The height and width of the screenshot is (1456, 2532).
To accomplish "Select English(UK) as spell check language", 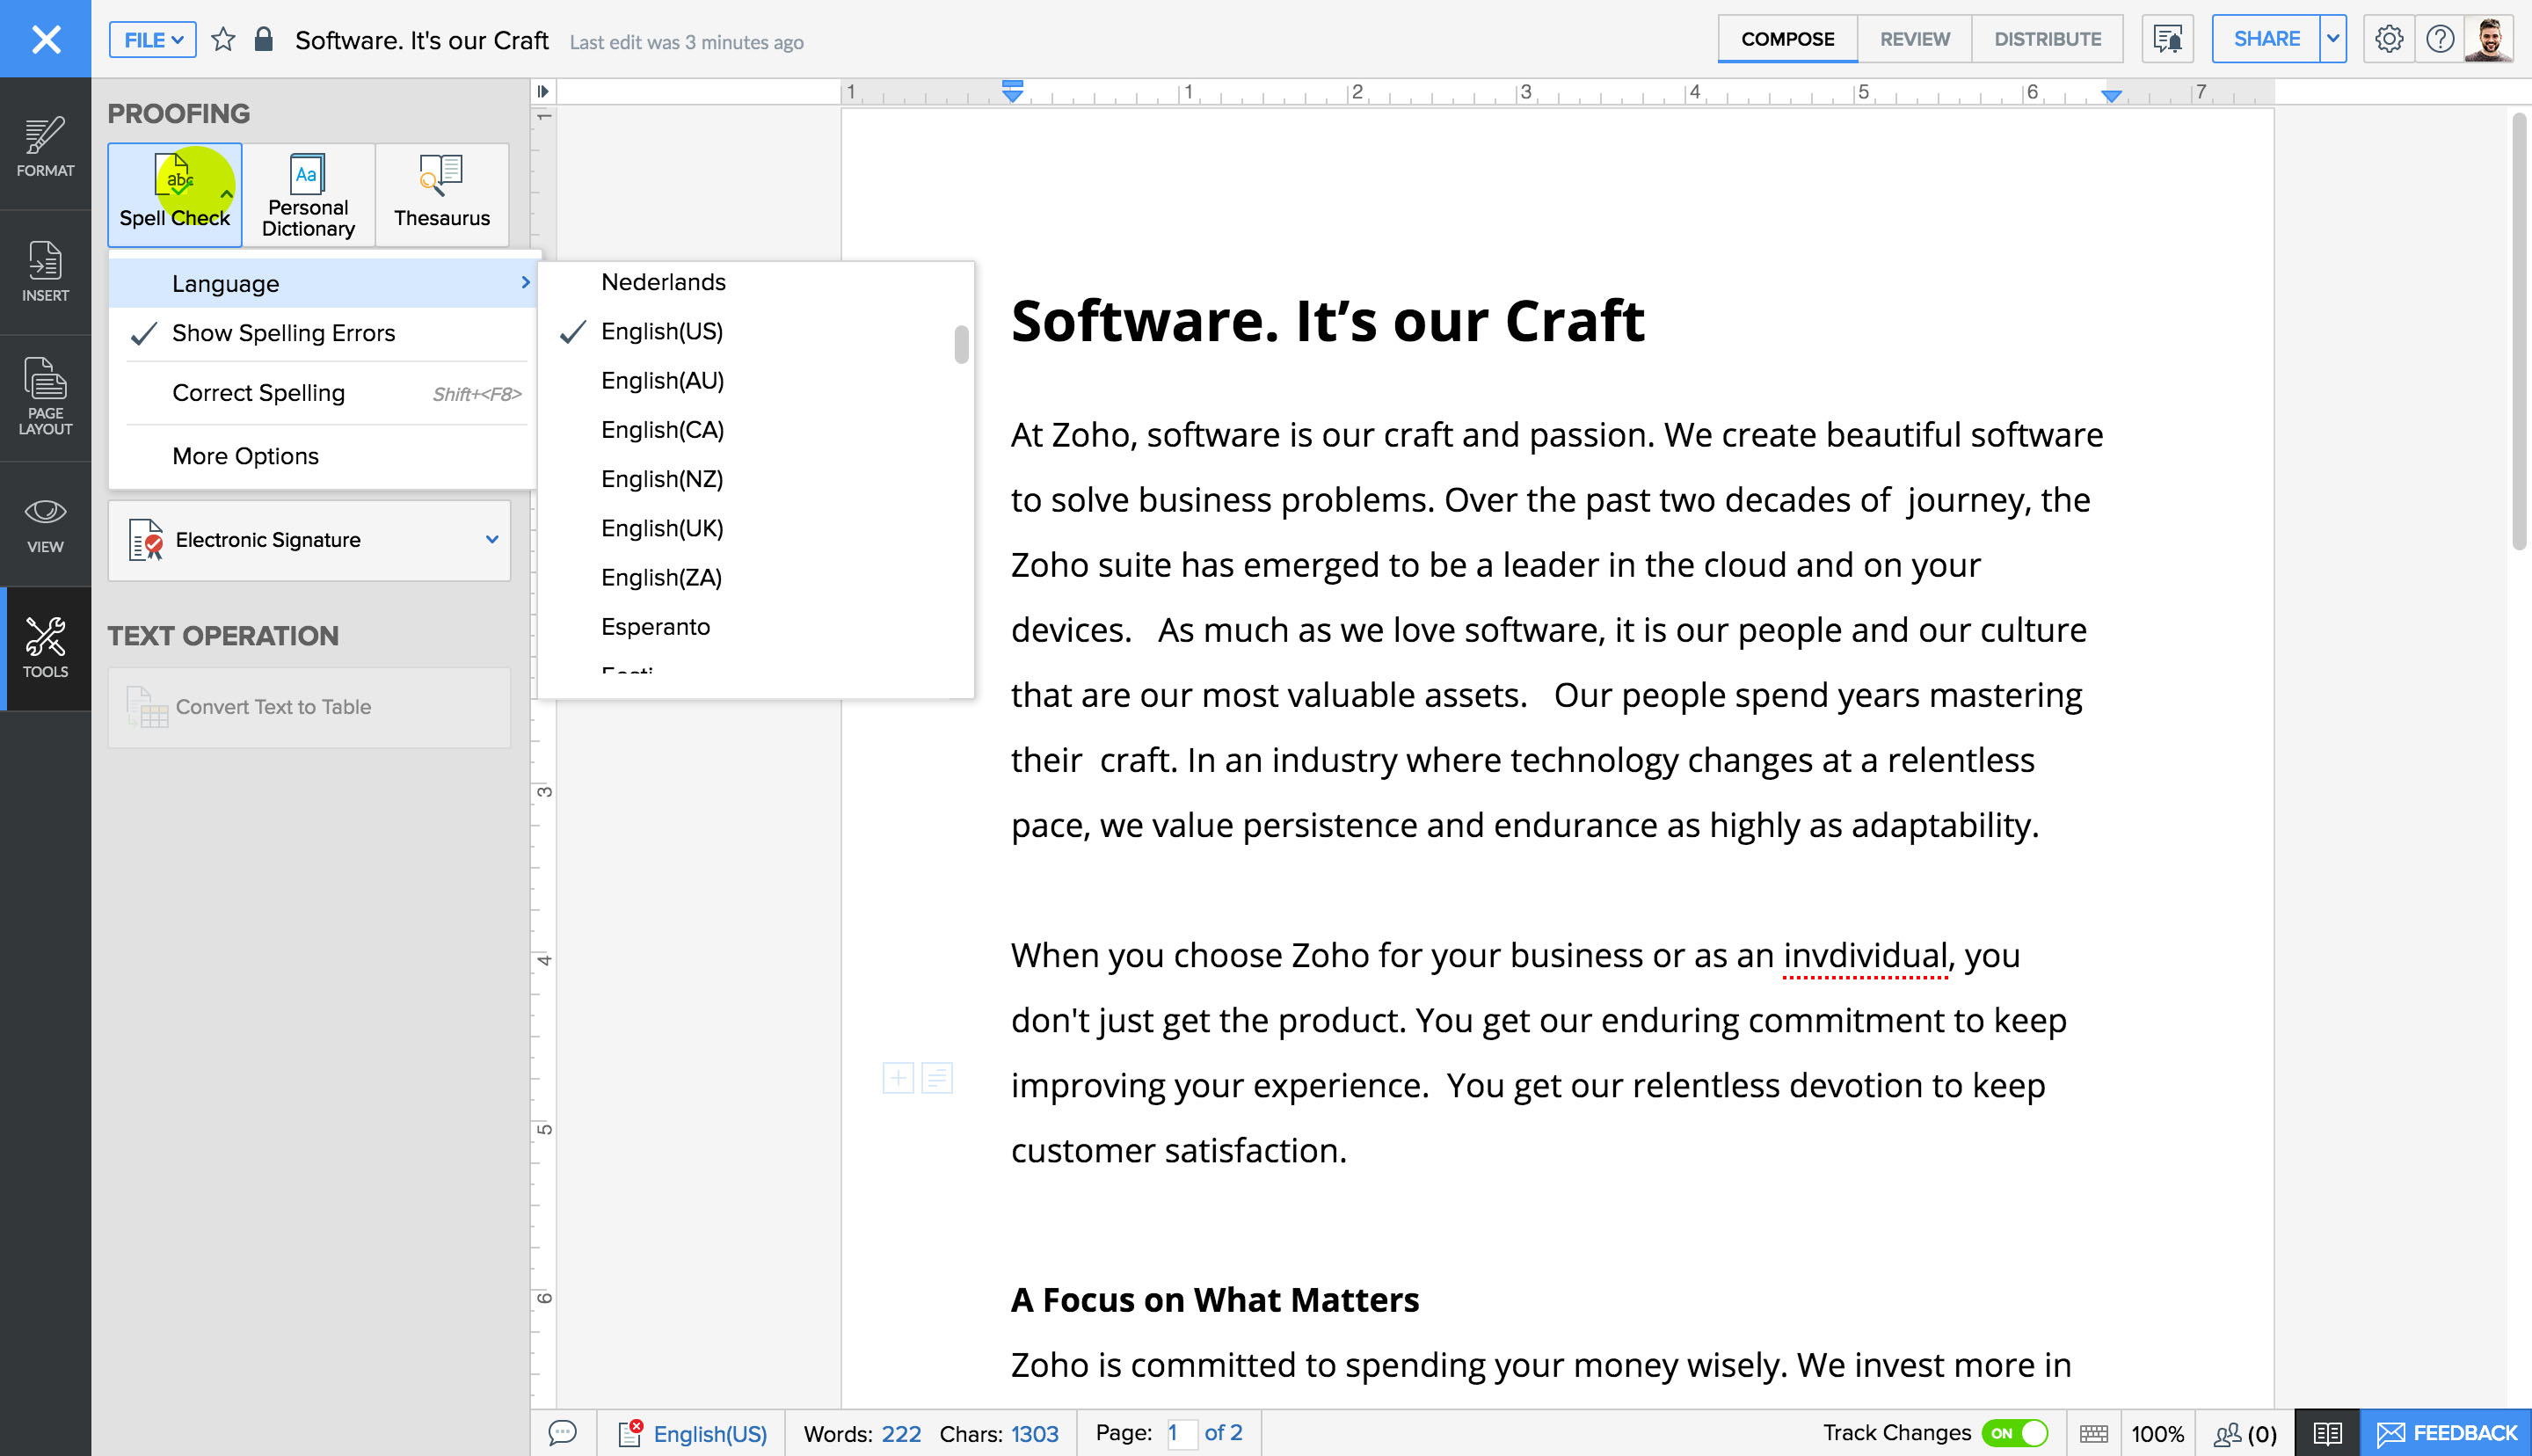I will tap(662, 528).
